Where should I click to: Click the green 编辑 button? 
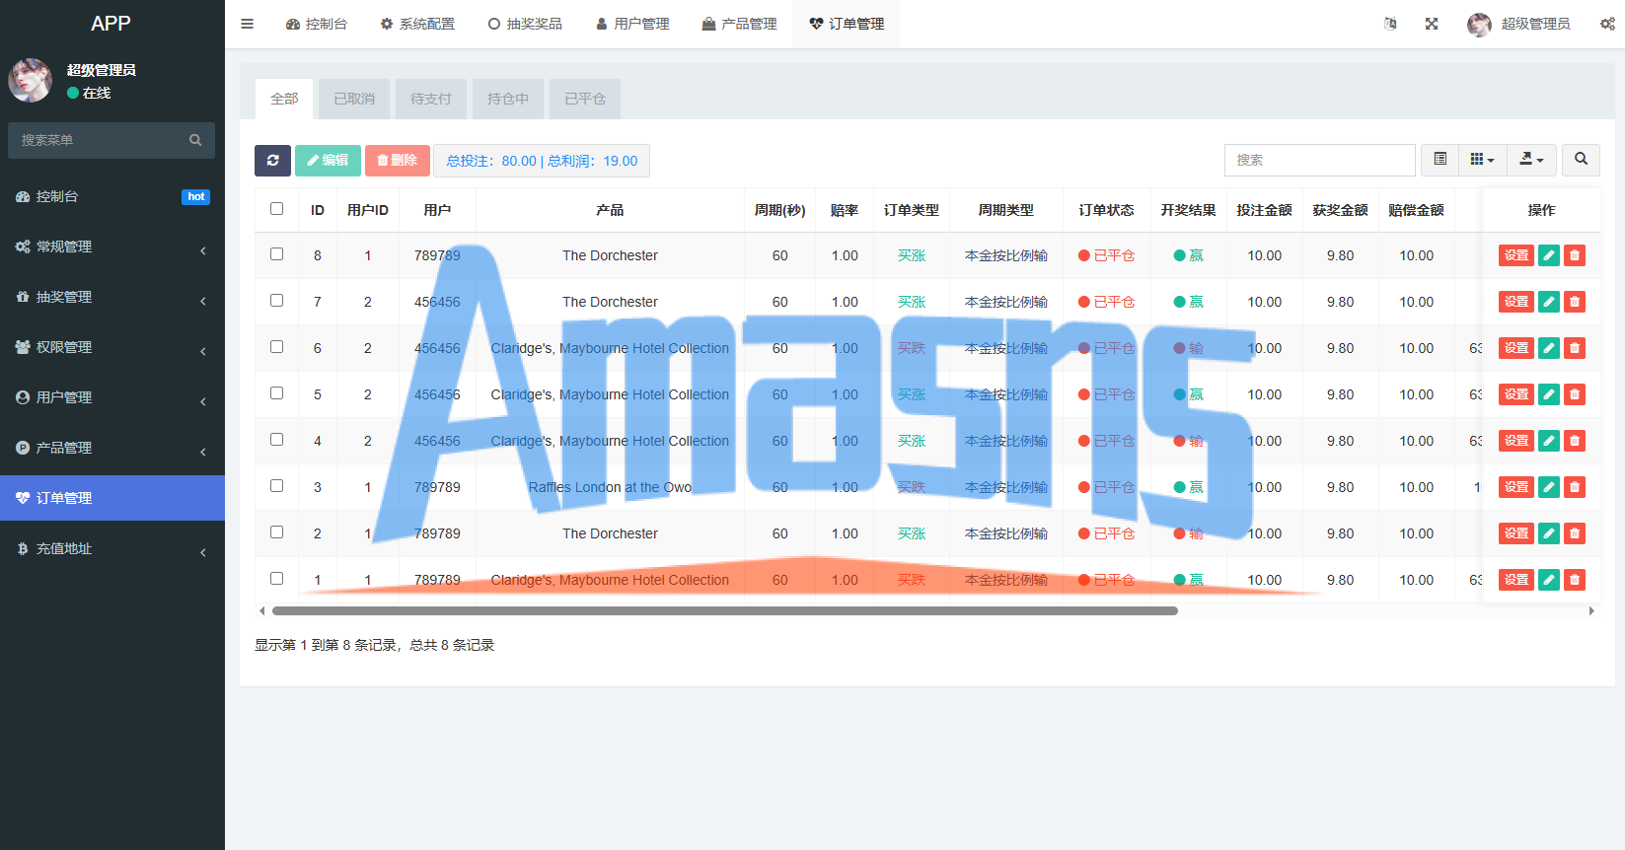(328, 160)
